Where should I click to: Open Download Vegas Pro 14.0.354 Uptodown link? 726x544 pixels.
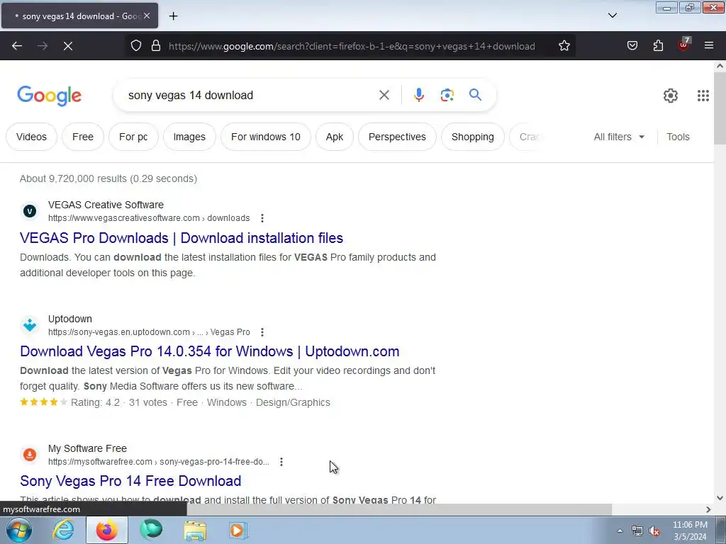[x=210, y=351]
